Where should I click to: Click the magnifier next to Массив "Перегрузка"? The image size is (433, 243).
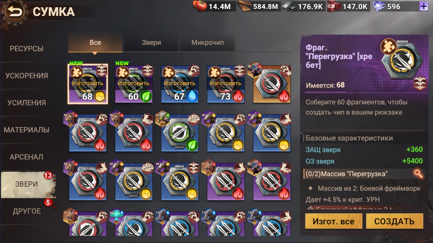[418, 174]
